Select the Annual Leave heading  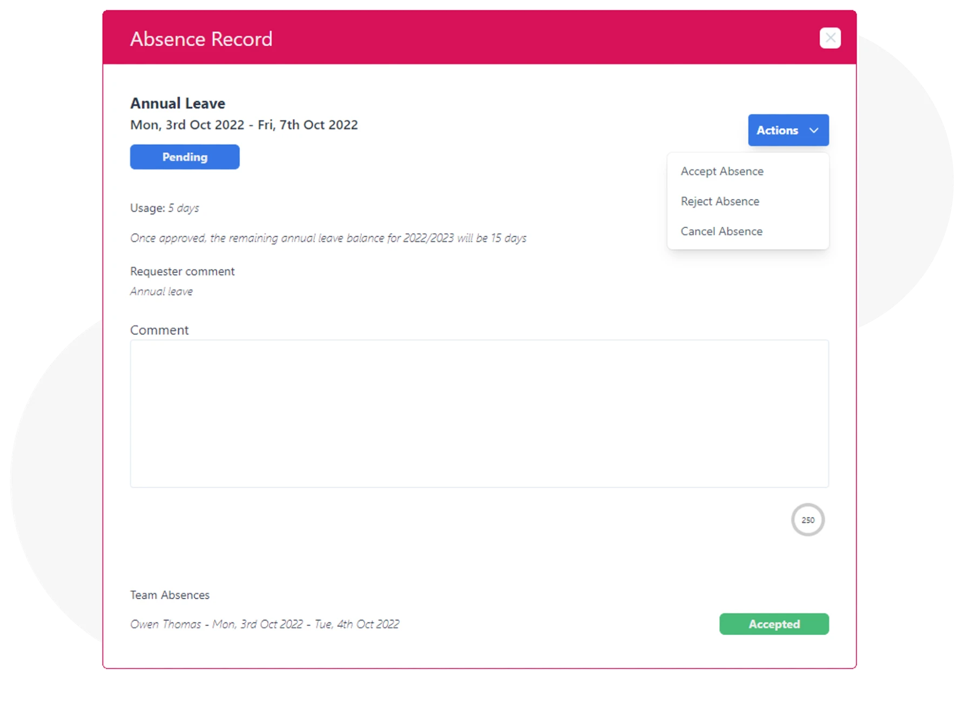[177, 103]
